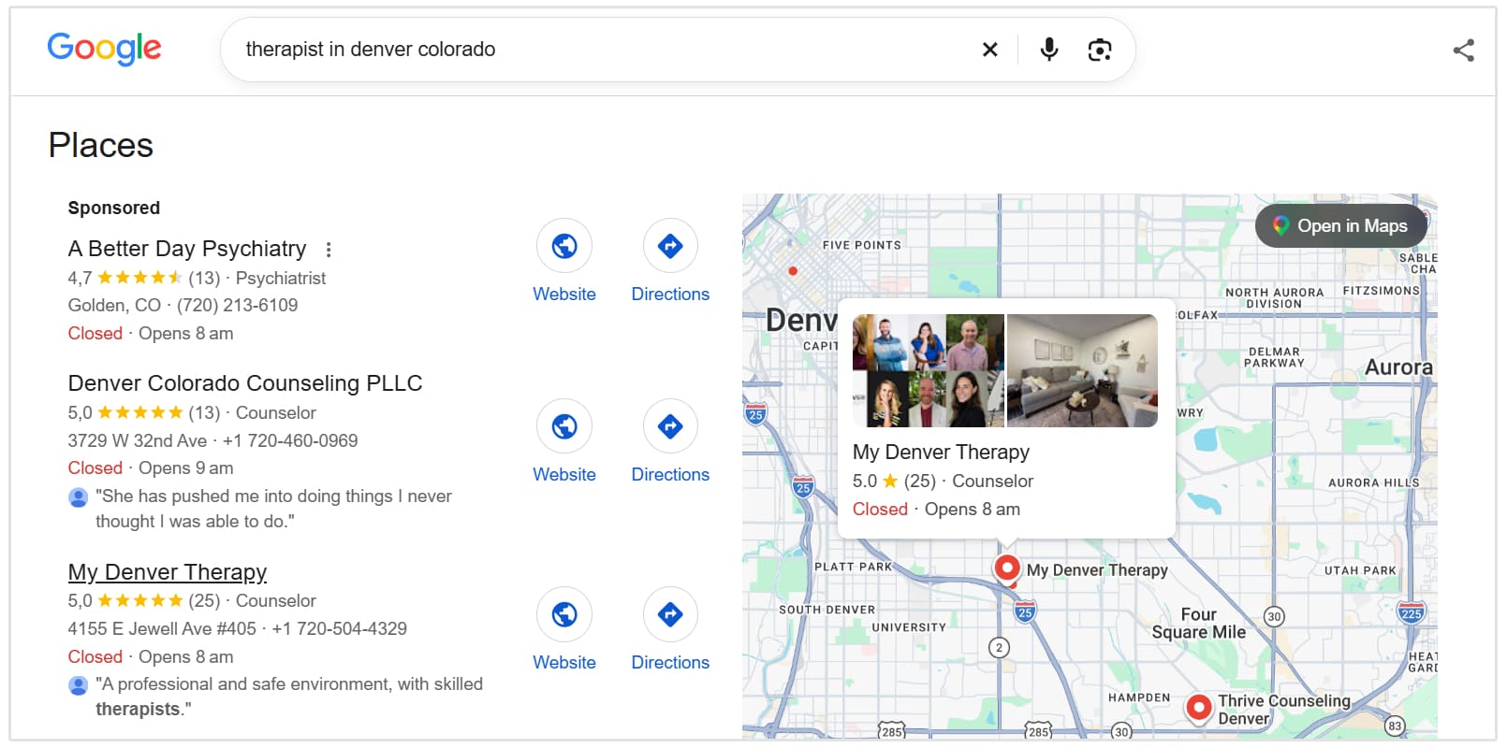The height and width of the screenshot is (748, 1507).
Task: Click the office room photo in map card
Action: pos(1082,370)
